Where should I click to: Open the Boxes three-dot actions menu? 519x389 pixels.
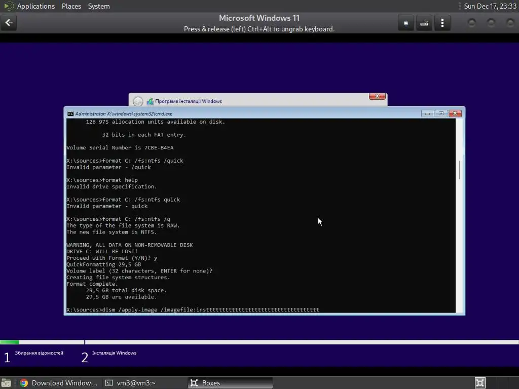442,23
